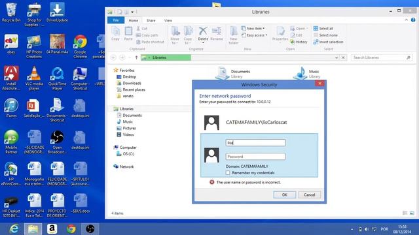Open the DriverUpdate desktop icon
The height and width of the screenshot is (235, 419).
pyautogui.click(x=57, y=12)
